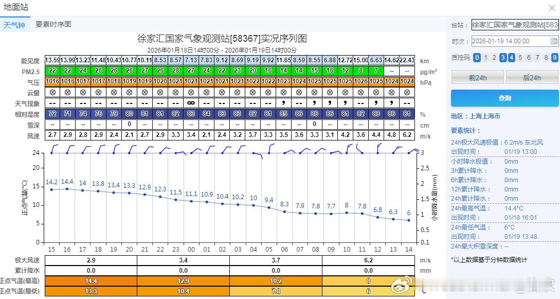Select visibility cell 22.43
560x299 pixels.
pos(407,60)
